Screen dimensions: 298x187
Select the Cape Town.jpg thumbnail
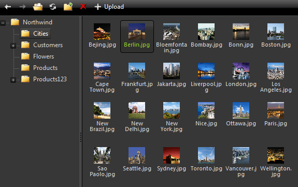pyautogui.click(x=102, y=78)
